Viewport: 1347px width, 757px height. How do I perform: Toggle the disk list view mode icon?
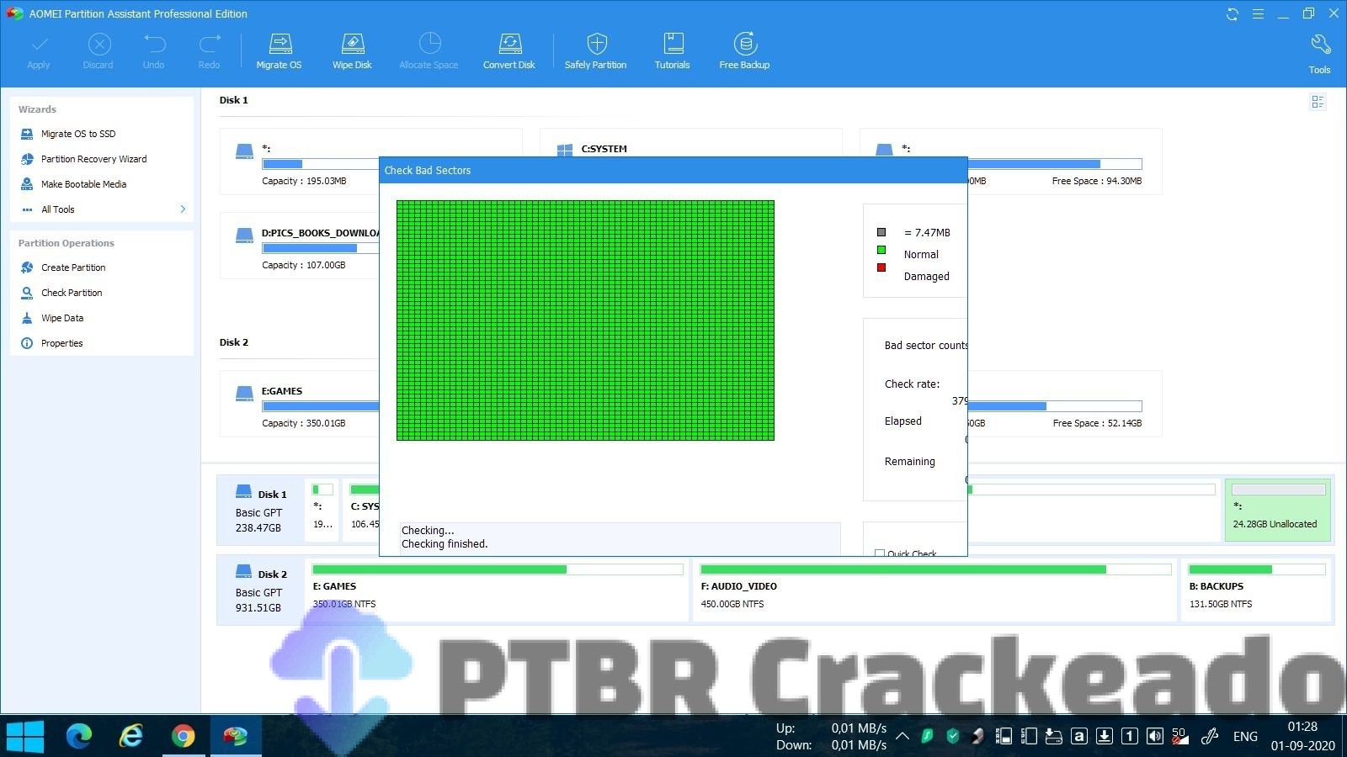coord(1318,102)
